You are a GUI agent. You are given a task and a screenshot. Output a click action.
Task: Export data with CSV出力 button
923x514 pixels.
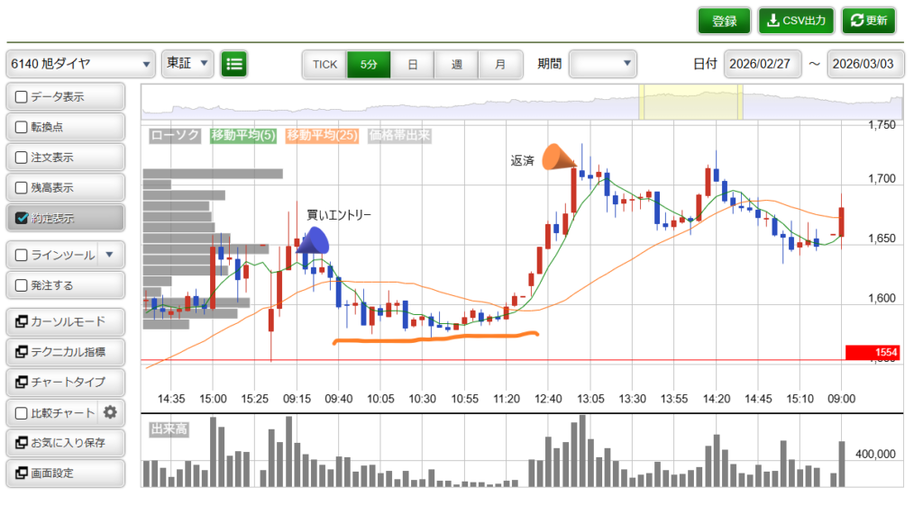pyautogui.click(x=796, y=21)
